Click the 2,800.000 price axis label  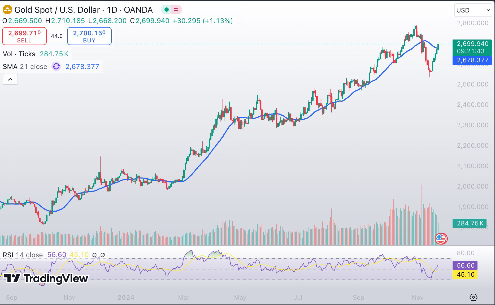tap(473, 23)
